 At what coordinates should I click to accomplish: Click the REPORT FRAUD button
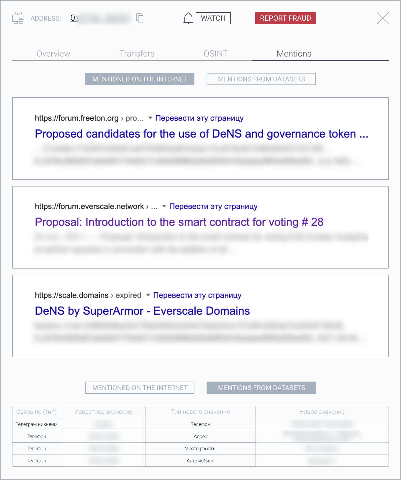coord(285,18)
